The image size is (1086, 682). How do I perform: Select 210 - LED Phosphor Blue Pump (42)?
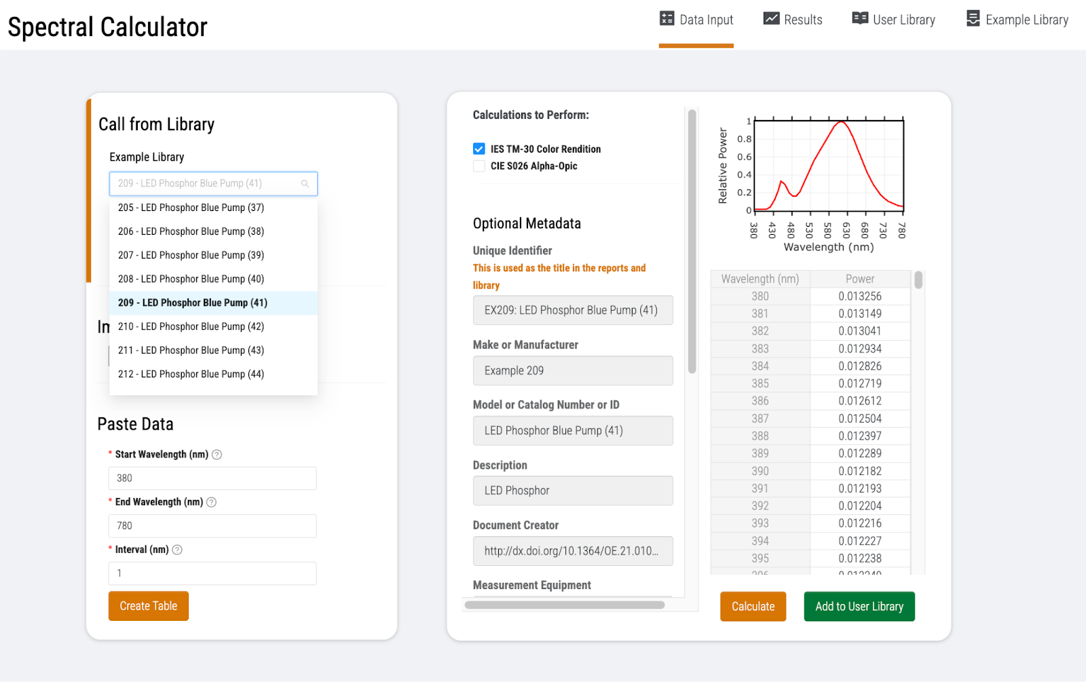click(x=191, y=326)
